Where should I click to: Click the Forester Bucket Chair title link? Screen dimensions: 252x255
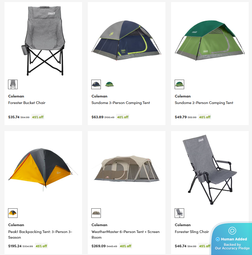27,103
